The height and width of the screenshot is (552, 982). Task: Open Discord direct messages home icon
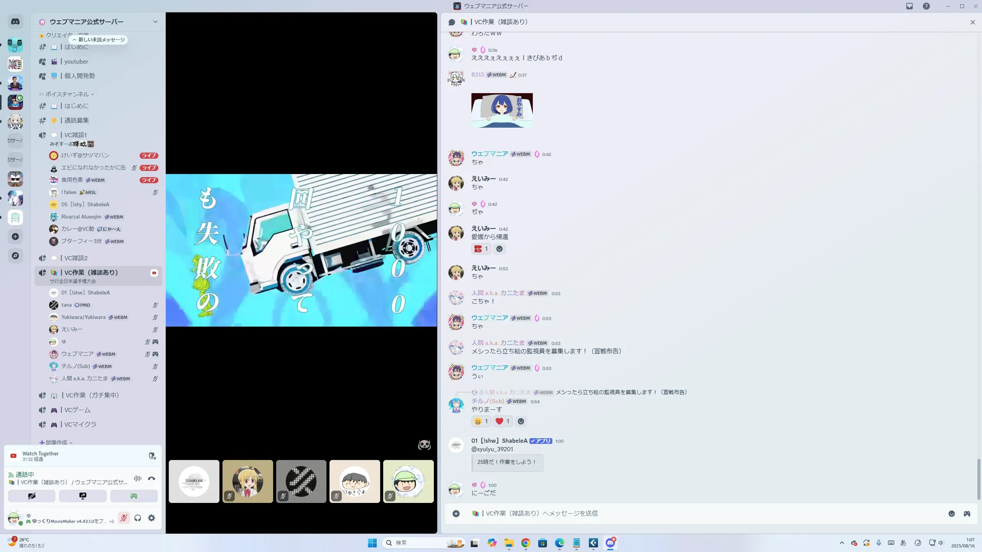pos(15,22)
